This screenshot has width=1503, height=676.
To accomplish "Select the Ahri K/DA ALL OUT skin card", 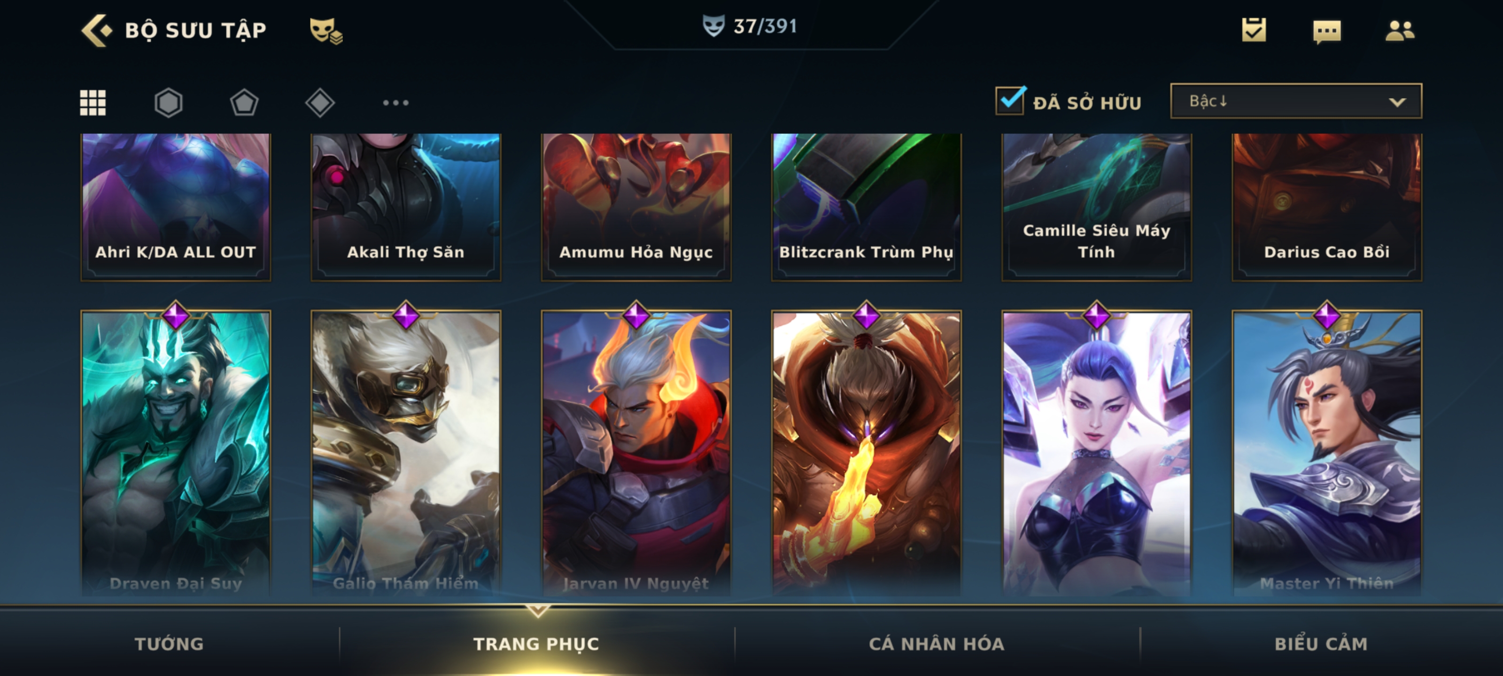I will (176, 207).
